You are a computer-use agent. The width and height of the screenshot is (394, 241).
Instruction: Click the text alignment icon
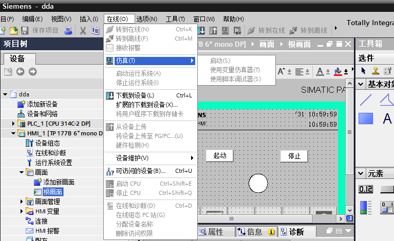tap(299, 72)
